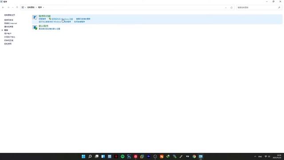284x160 pixels.
Task: Switch input language via ENG indicator
Action: (260, 156)
